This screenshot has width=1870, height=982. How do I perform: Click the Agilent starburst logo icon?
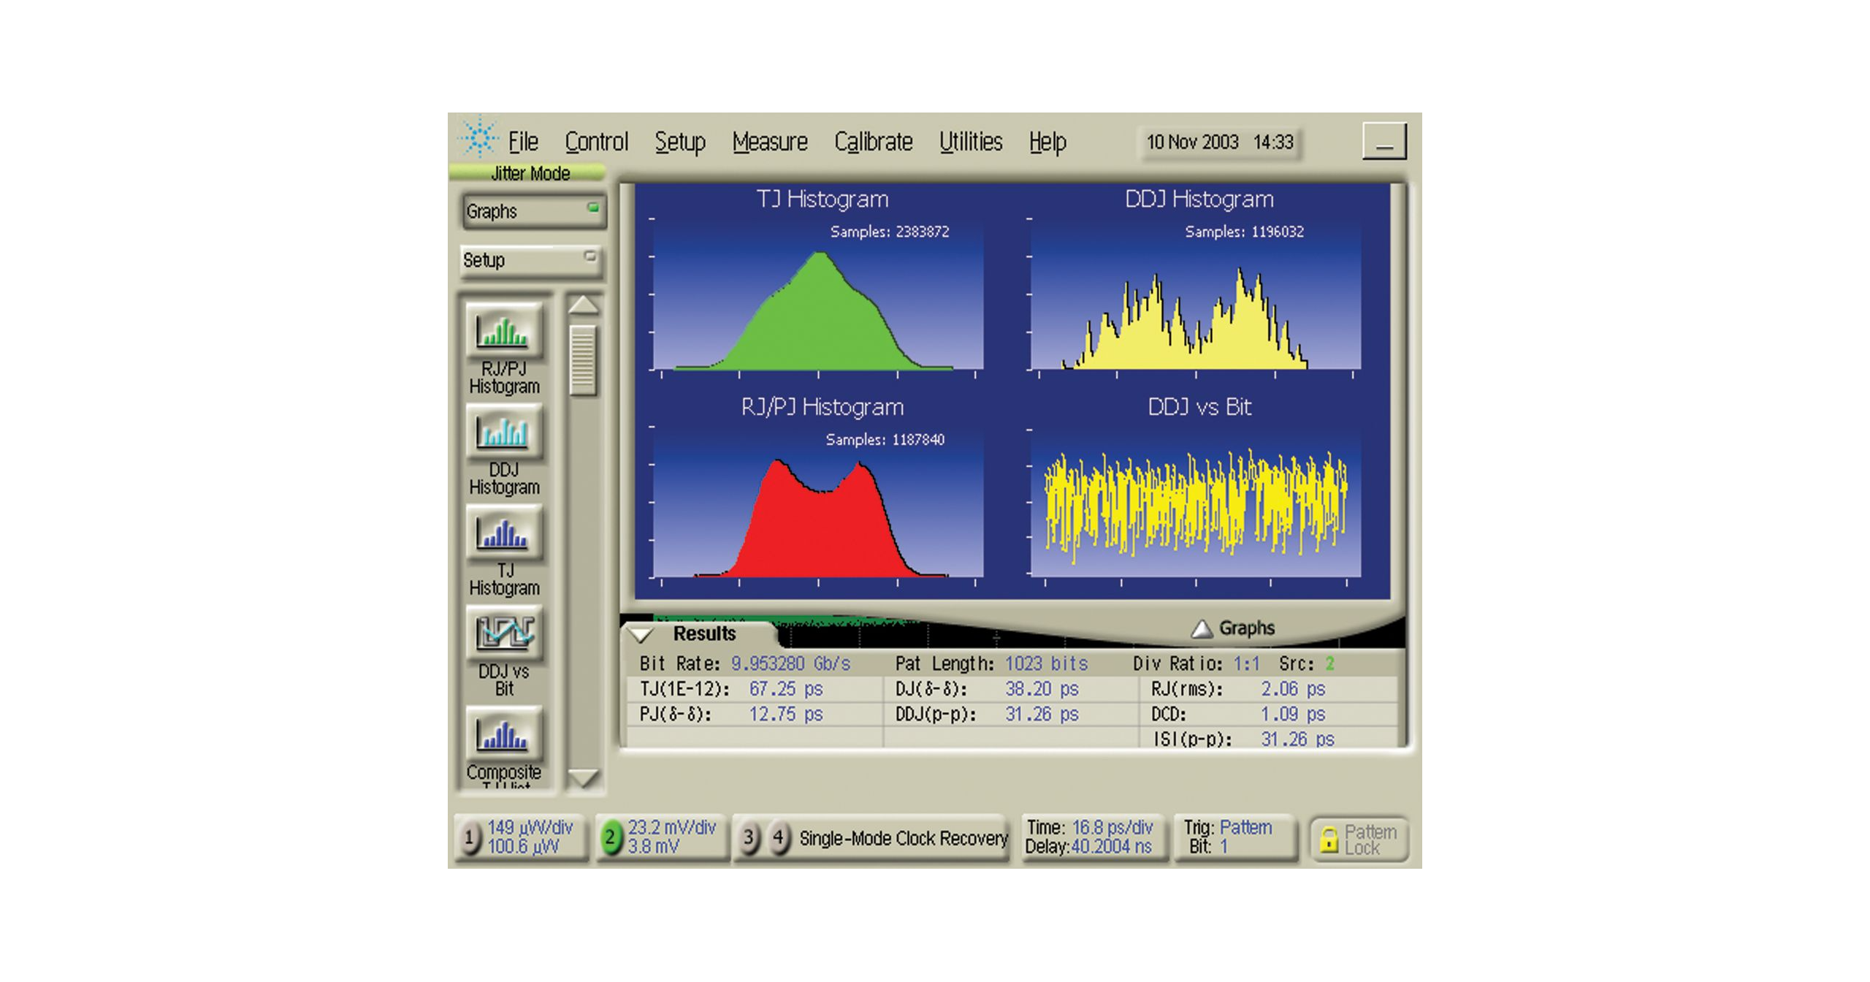(x=478, y=137)
